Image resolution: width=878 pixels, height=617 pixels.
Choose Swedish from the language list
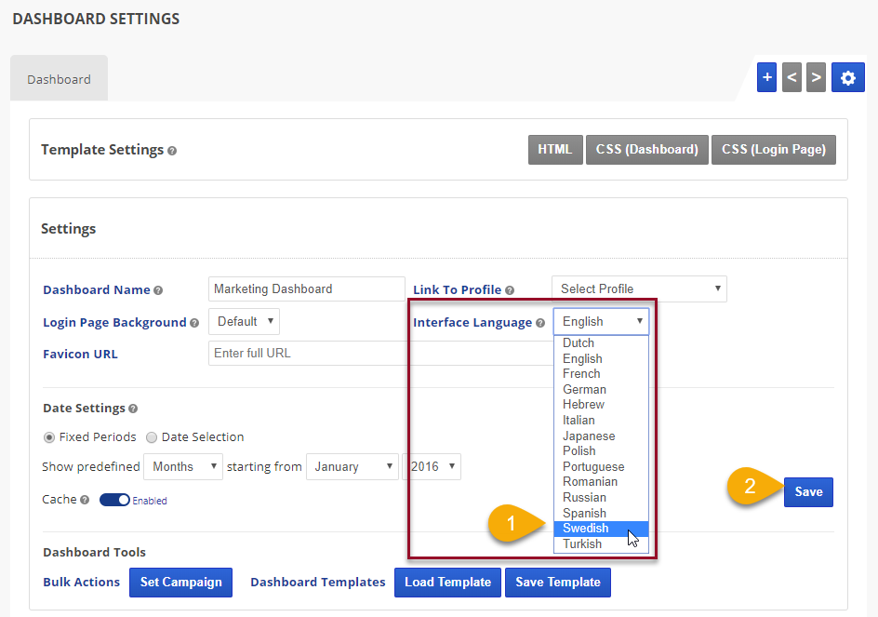[x=586, y=529]
